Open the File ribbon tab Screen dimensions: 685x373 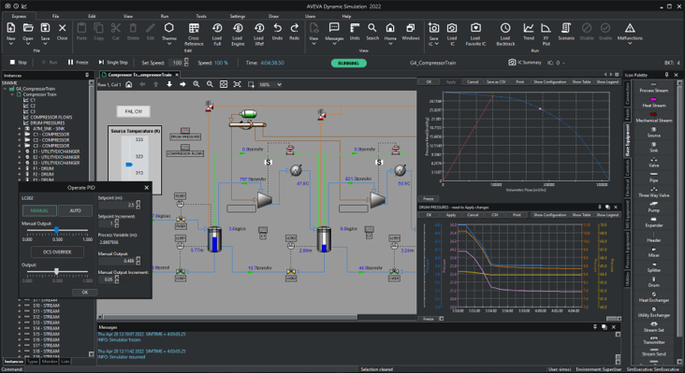pyautogui.click(x=55, y=16)
